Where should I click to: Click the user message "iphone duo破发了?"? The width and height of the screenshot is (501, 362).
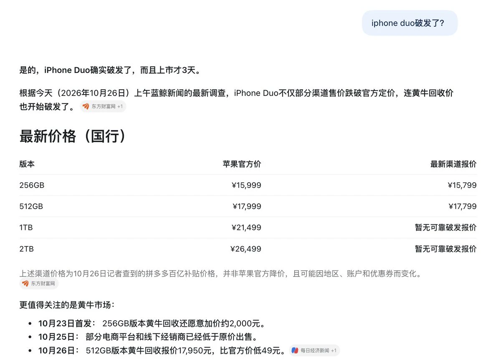pyautogui.click(x=410, y=23)
